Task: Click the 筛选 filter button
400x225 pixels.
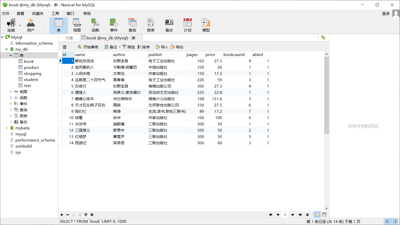Action: pyautogui.click(x=129, y=47)
